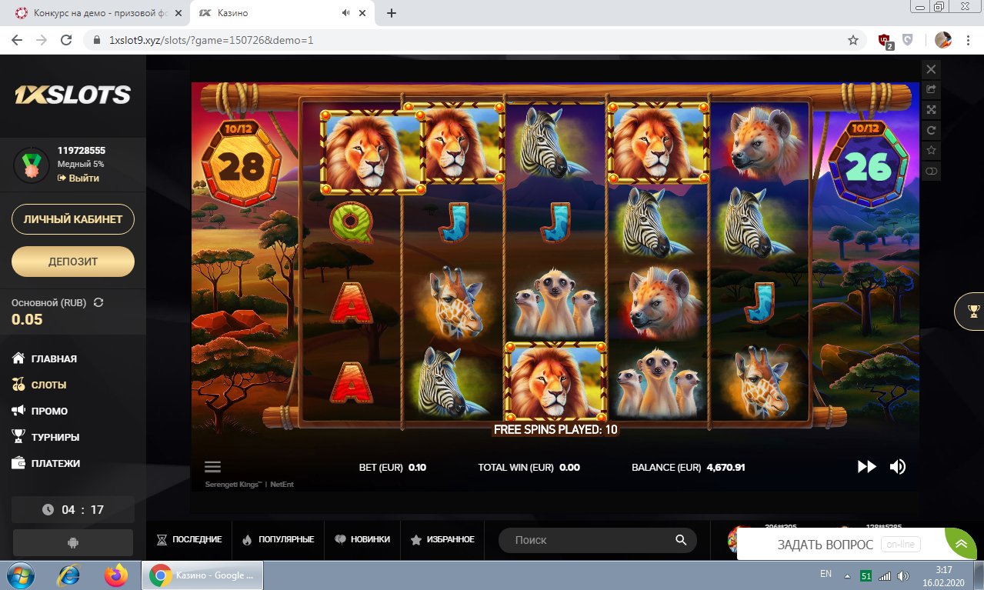This screenshot has height=590, width=984.
Task: Open Chrome three-dot menu
Action: point(968,40)
